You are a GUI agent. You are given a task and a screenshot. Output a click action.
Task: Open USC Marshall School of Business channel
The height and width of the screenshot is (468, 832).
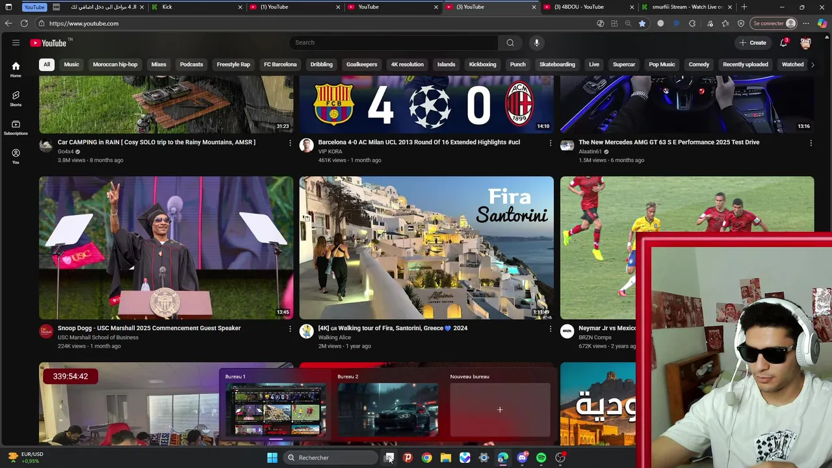pos(98,337)
